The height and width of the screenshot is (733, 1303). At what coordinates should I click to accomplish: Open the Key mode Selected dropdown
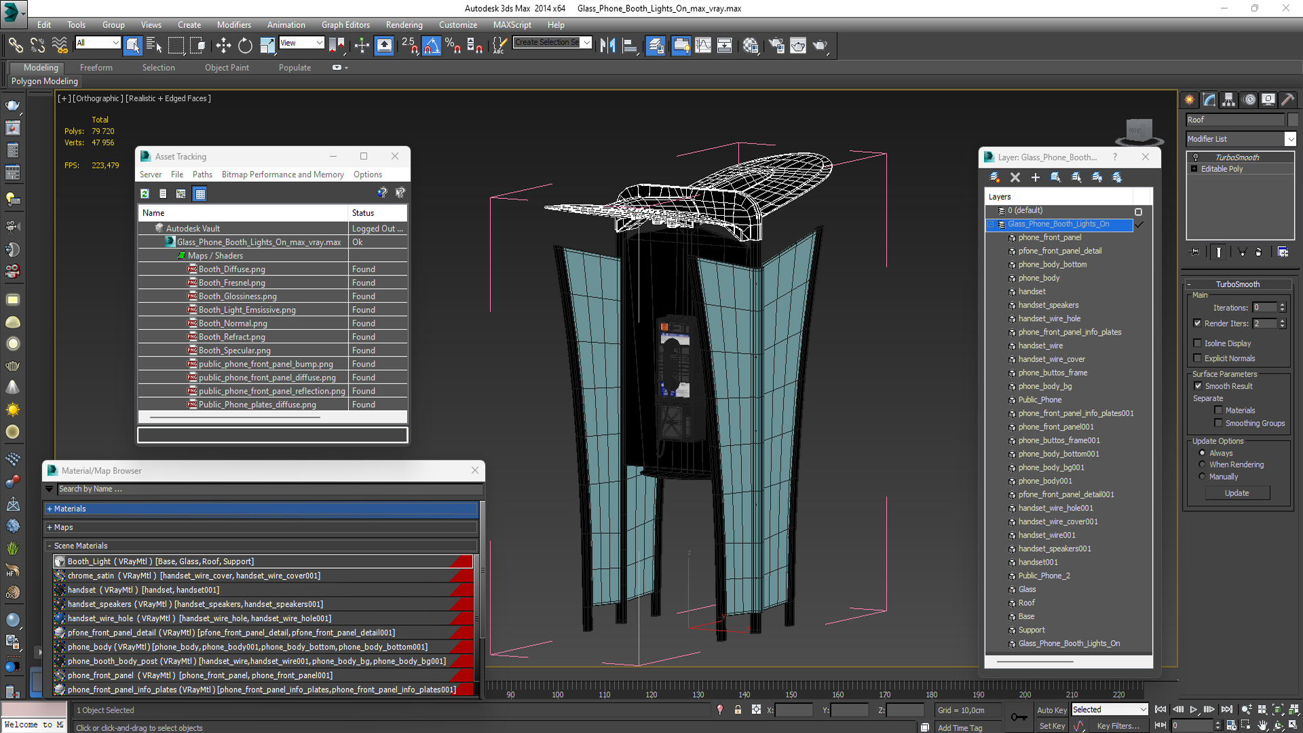click(1109, 709)
